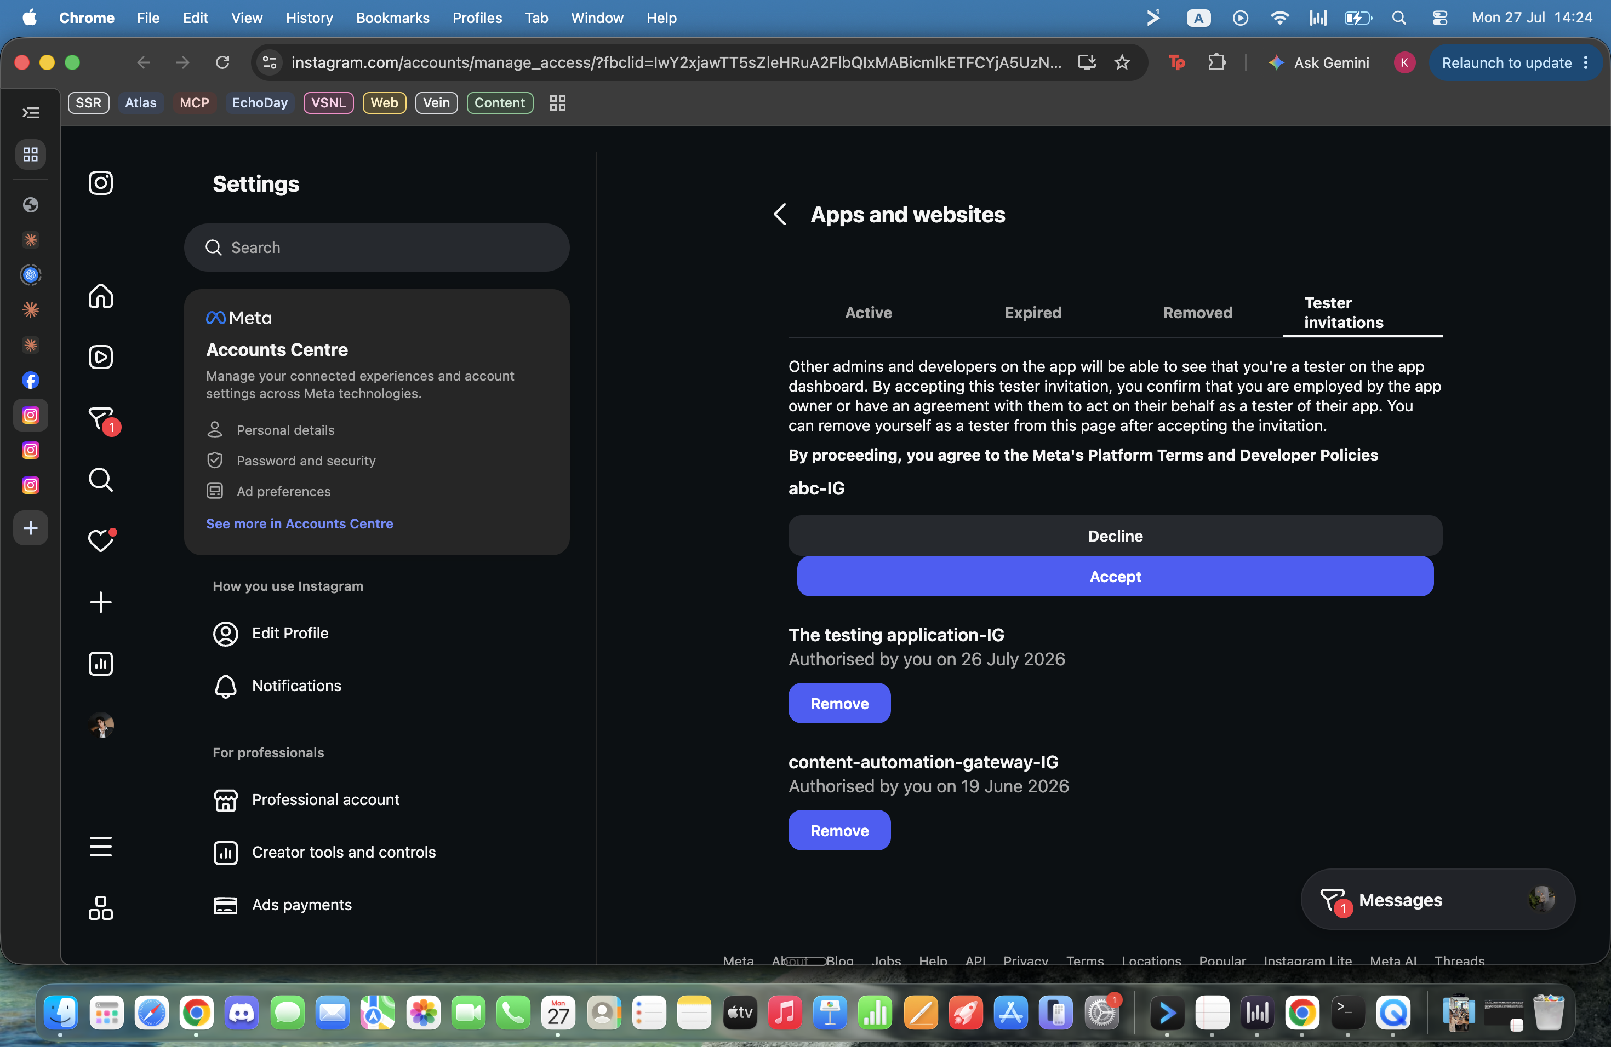Switch to the Expired tab
This screenshot has width=1611, height=1047.
1033,313
